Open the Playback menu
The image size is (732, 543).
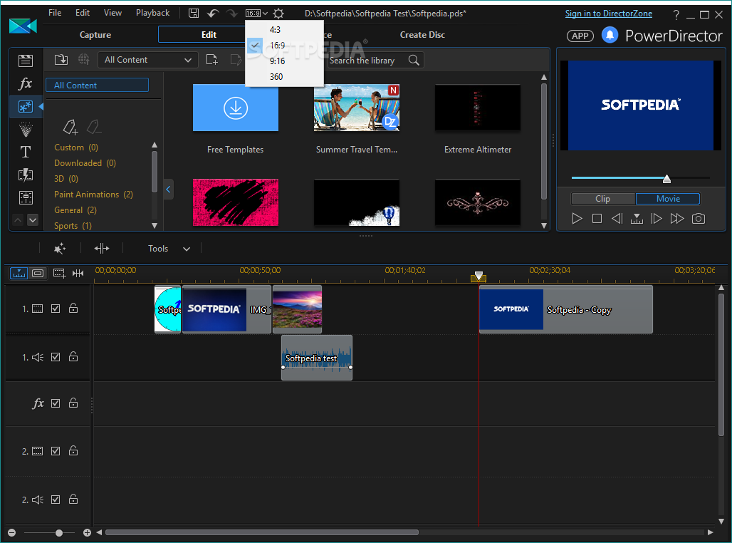pos(152,13)
